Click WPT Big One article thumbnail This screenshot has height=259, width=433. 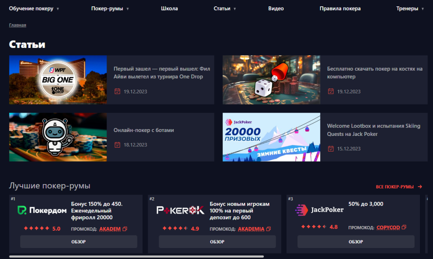point(58,80)
